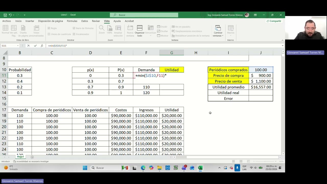
Task: Add a new sheet with plus icon
Action: (x=32, y=157)
